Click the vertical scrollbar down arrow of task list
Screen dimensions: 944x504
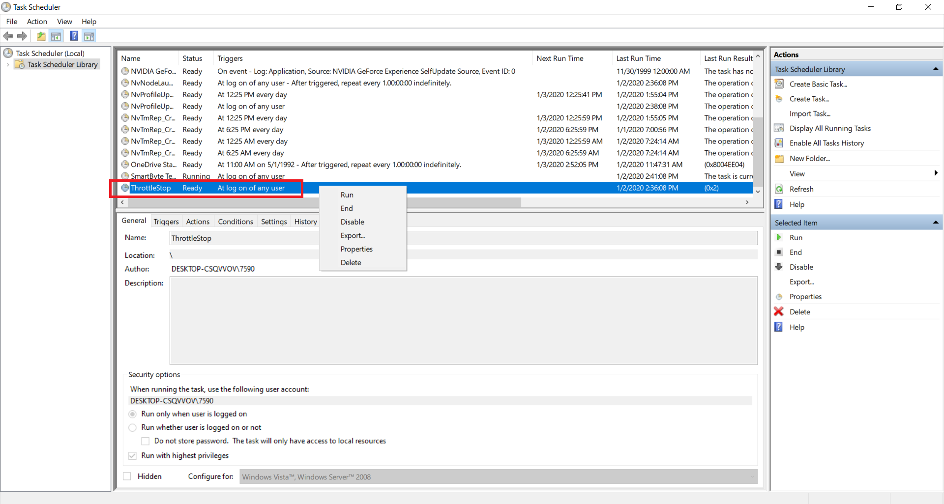[x=758, y=192]
